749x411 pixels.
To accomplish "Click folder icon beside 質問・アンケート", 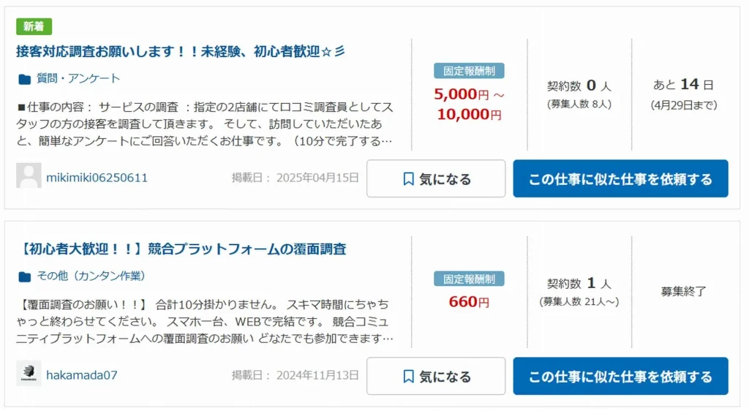I will [x=24, y=79].
